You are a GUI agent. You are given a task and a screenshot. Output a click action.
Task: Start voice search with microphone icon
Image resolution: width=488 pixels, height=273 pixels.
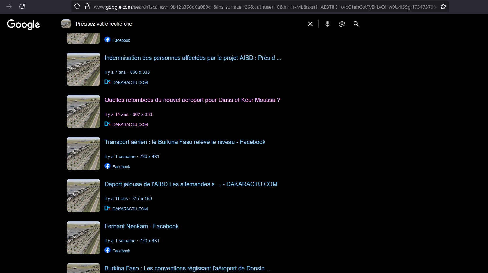pos(327,24)
